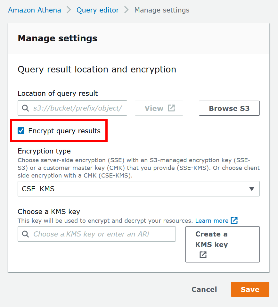
Task: Focus the Choose a KMS key input
Action: click(102, 234)
